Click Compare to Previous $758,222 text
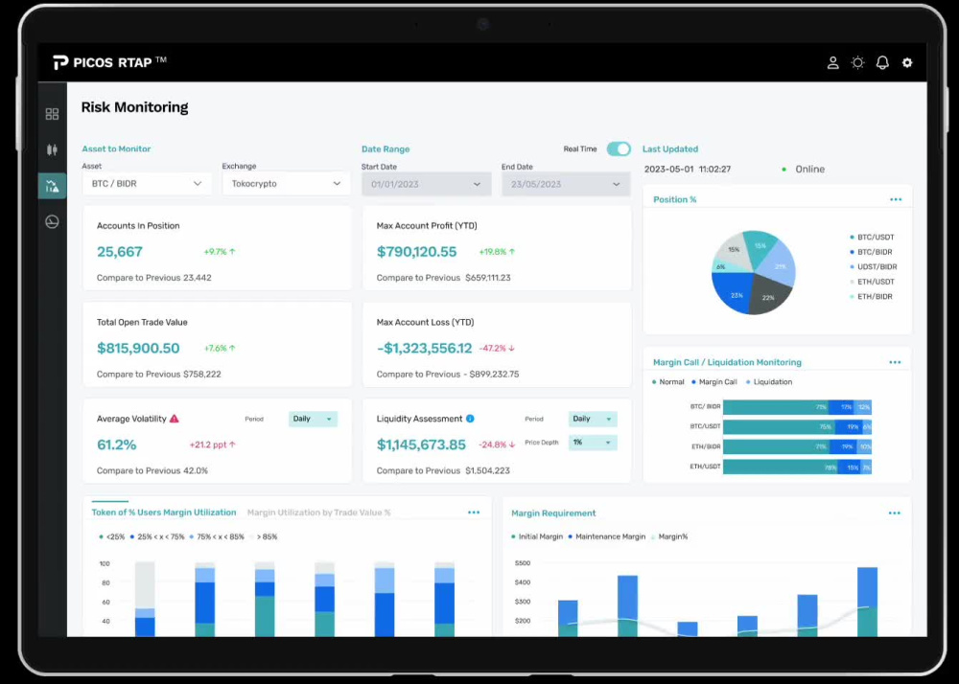The width and height of the screenshot is (959, 684). click(x=159, y=374)
